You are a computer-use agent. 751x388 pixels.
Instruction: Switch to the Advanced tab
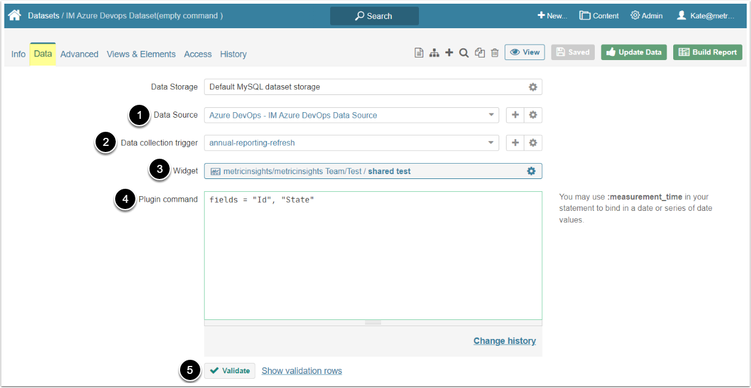tap(79, 54)
